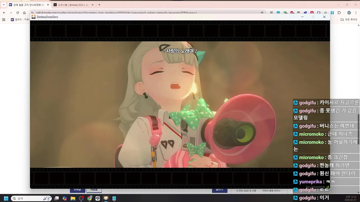Close the obake_fish3 X tab
The image size is (360, 202).
pos(93,5)
